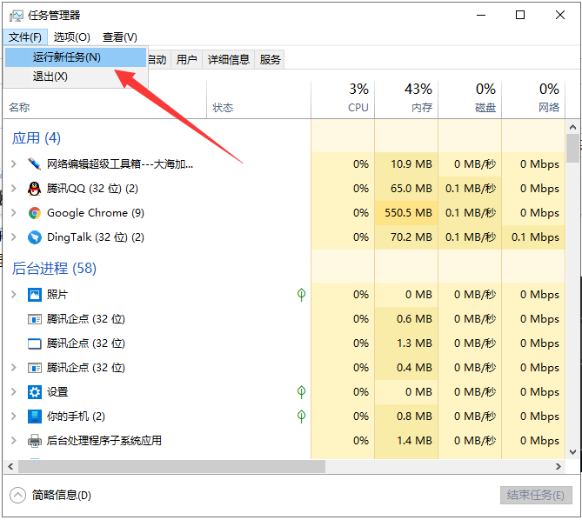Open the 选项 menu
Screen dimensions: 582x520
coord(71,37)
